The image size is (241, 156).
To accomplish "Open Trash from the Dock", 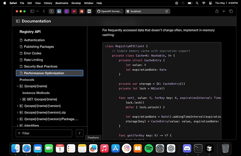I will (225, 148).
